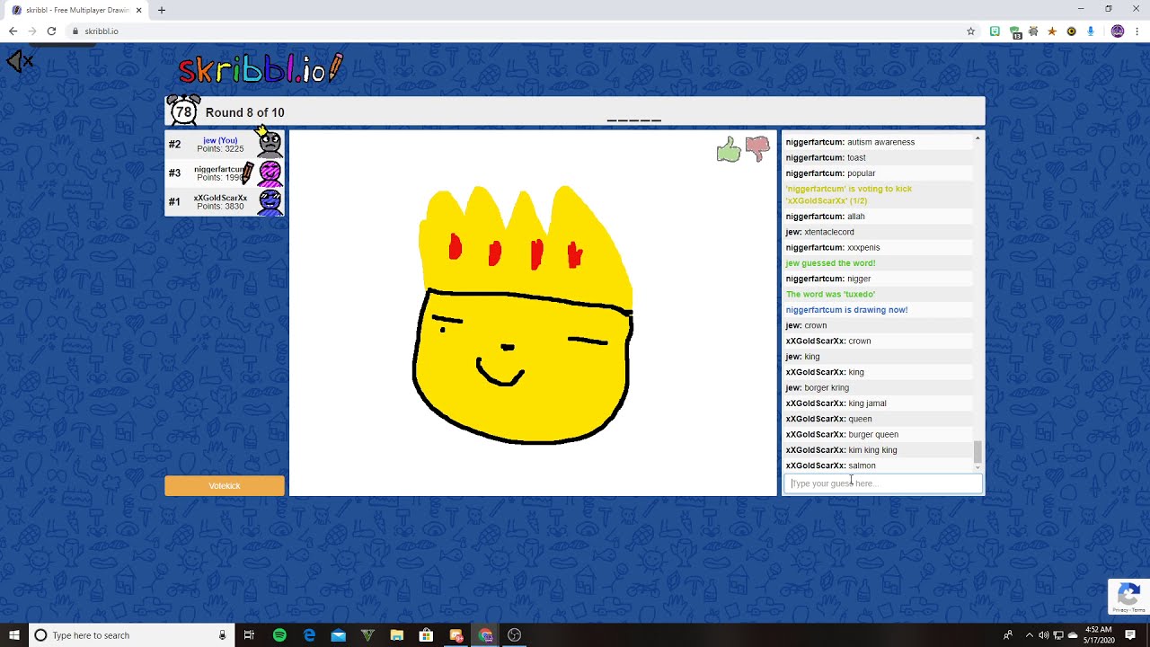Click the chat scrollbar down arrow
The height and width of the screenshot is (647, 1150).
tap(977, 467)
